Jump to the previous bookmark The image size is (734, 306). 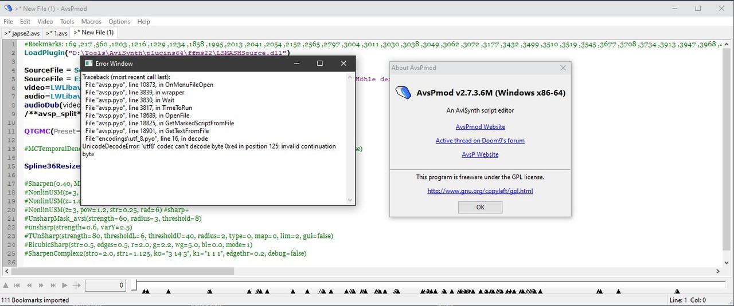18,285
